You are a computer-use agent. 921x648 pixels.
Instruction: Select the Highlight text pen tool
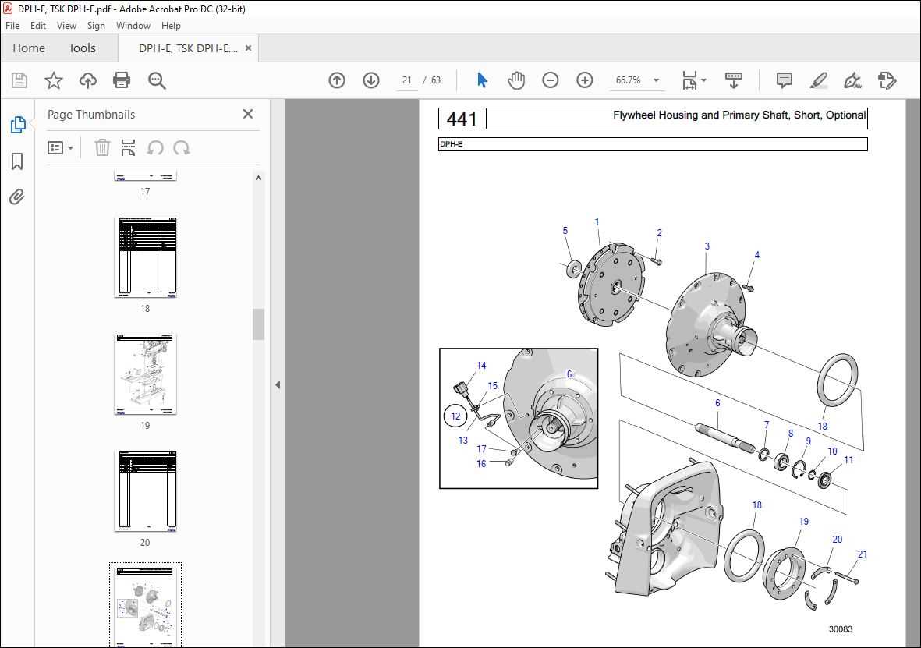[818, 80]
